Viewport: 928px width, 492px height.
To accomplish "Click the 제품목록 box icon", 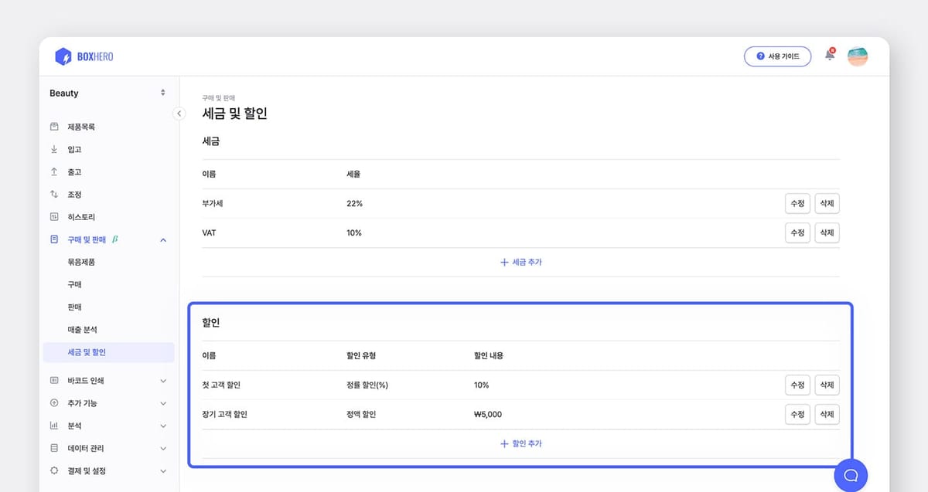I will 54,127.
